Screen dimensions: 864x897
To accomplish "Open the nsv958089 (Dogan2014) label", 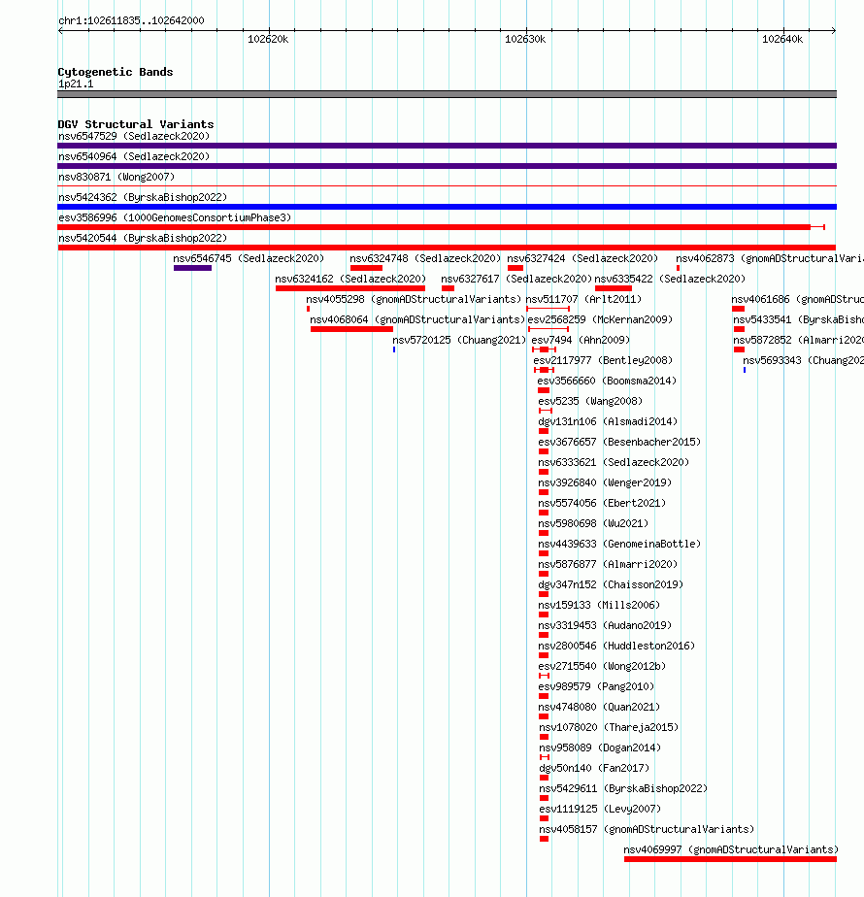I will (600, 748).
